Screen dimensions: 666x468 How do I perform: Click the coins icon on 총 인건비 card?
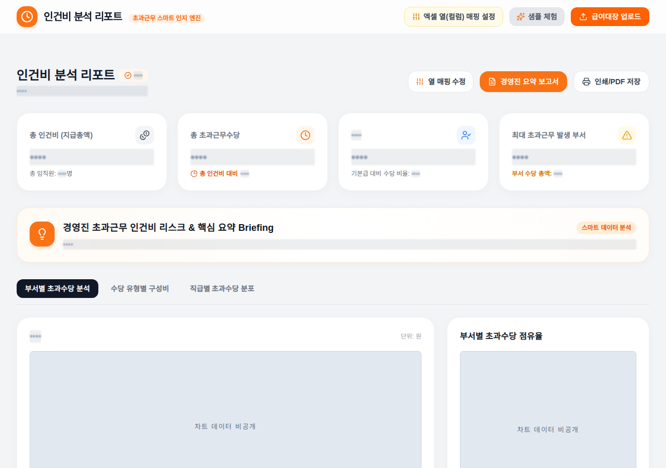(145, 135)
